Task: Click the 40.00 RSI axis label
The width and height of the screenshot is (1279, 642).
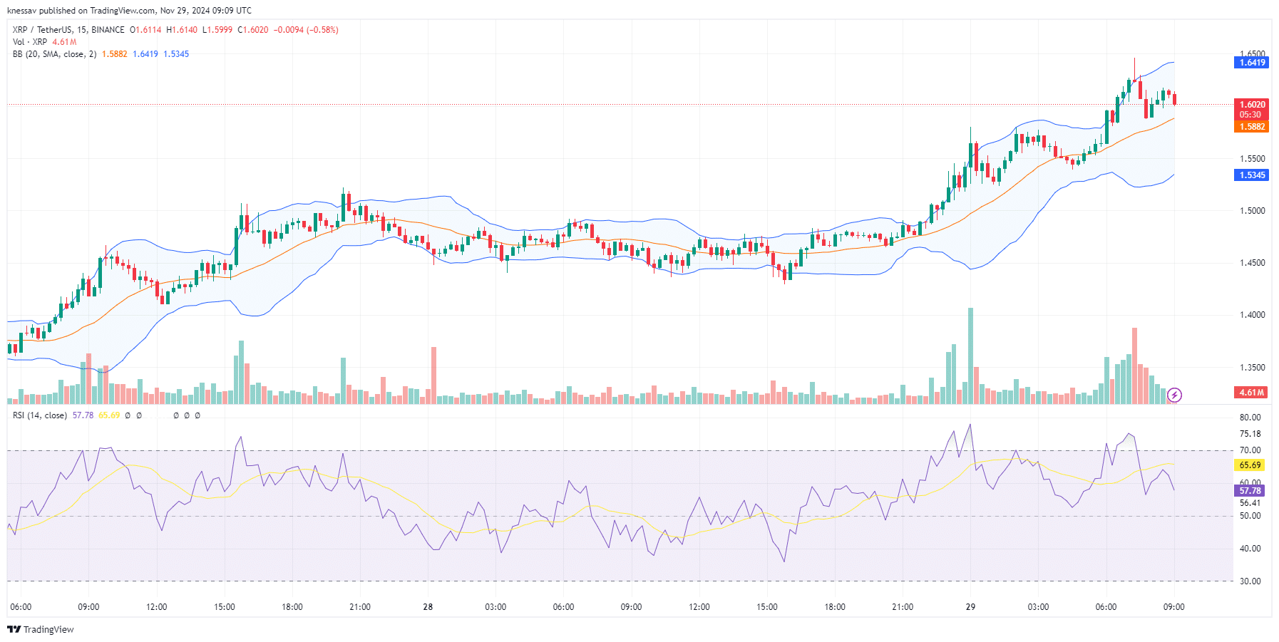Action: point(1250,549)
